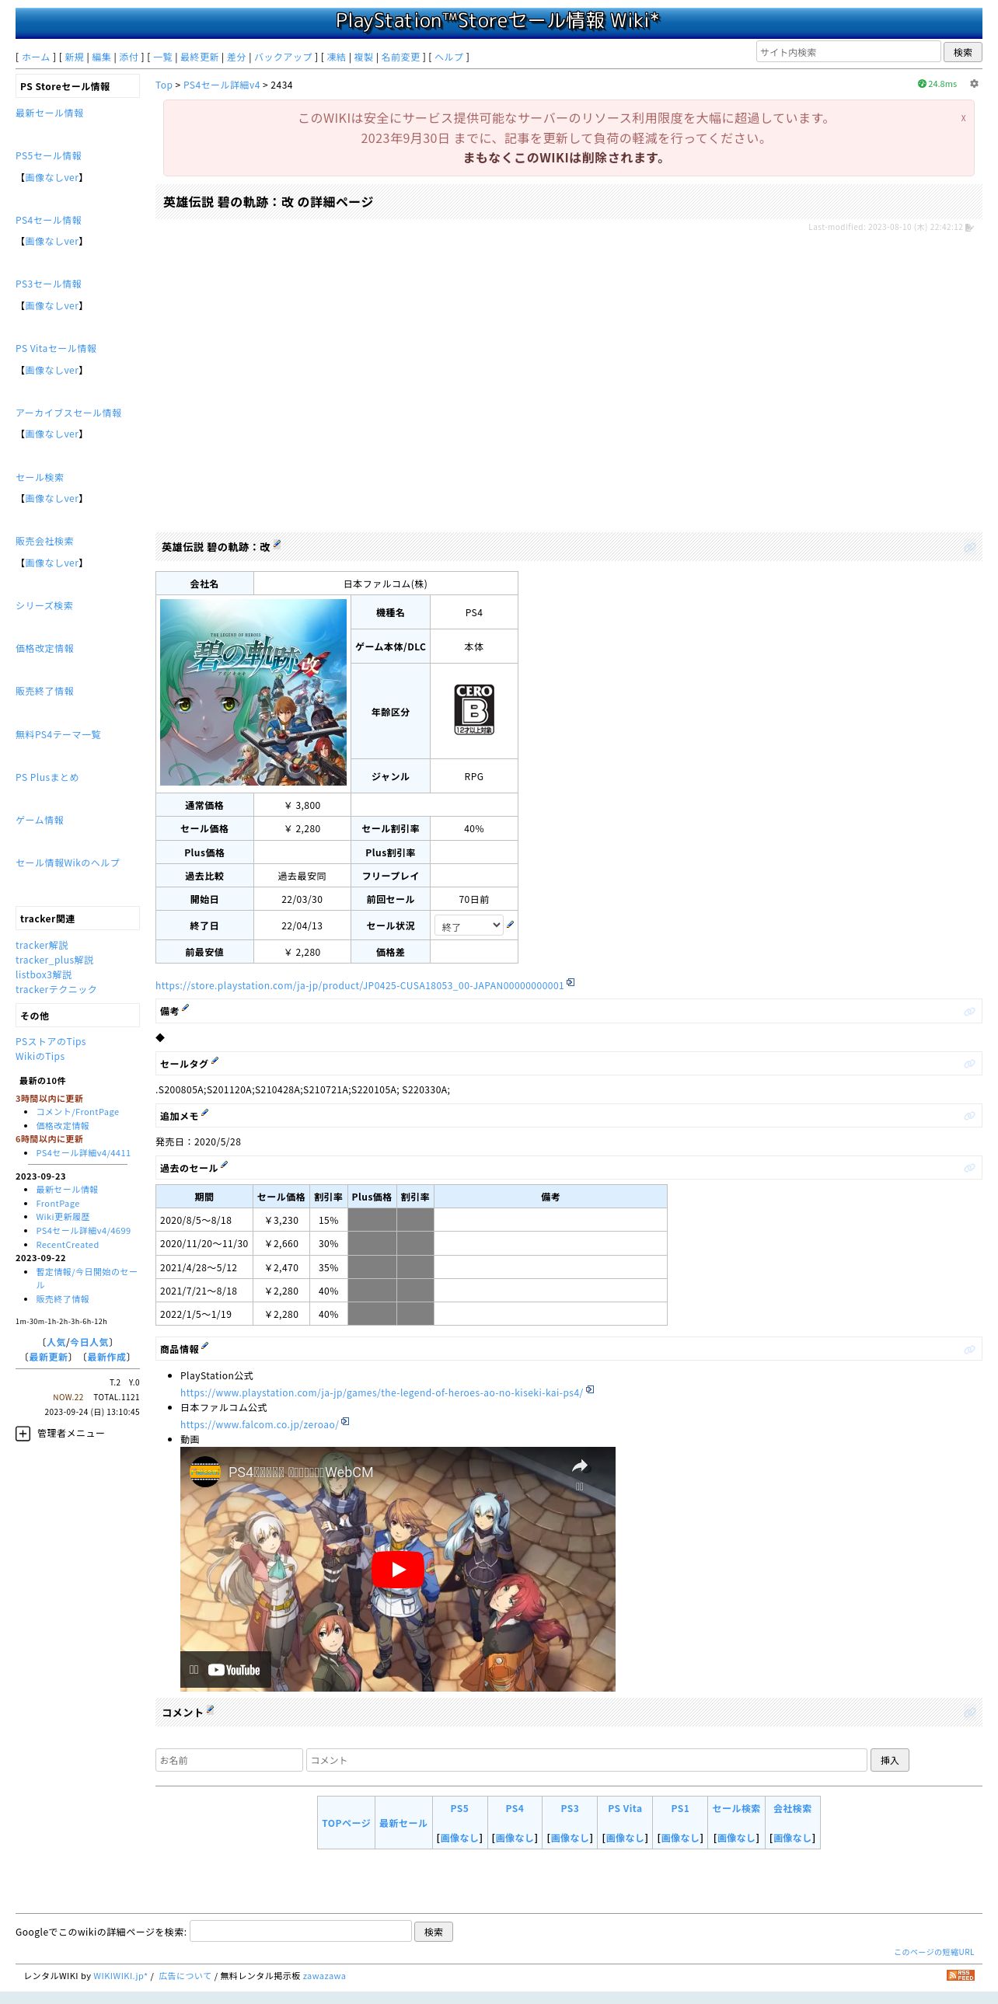The image size is (998, 2004).
Task: Open 最終更新 in the top menu
Action: point(199,57)
